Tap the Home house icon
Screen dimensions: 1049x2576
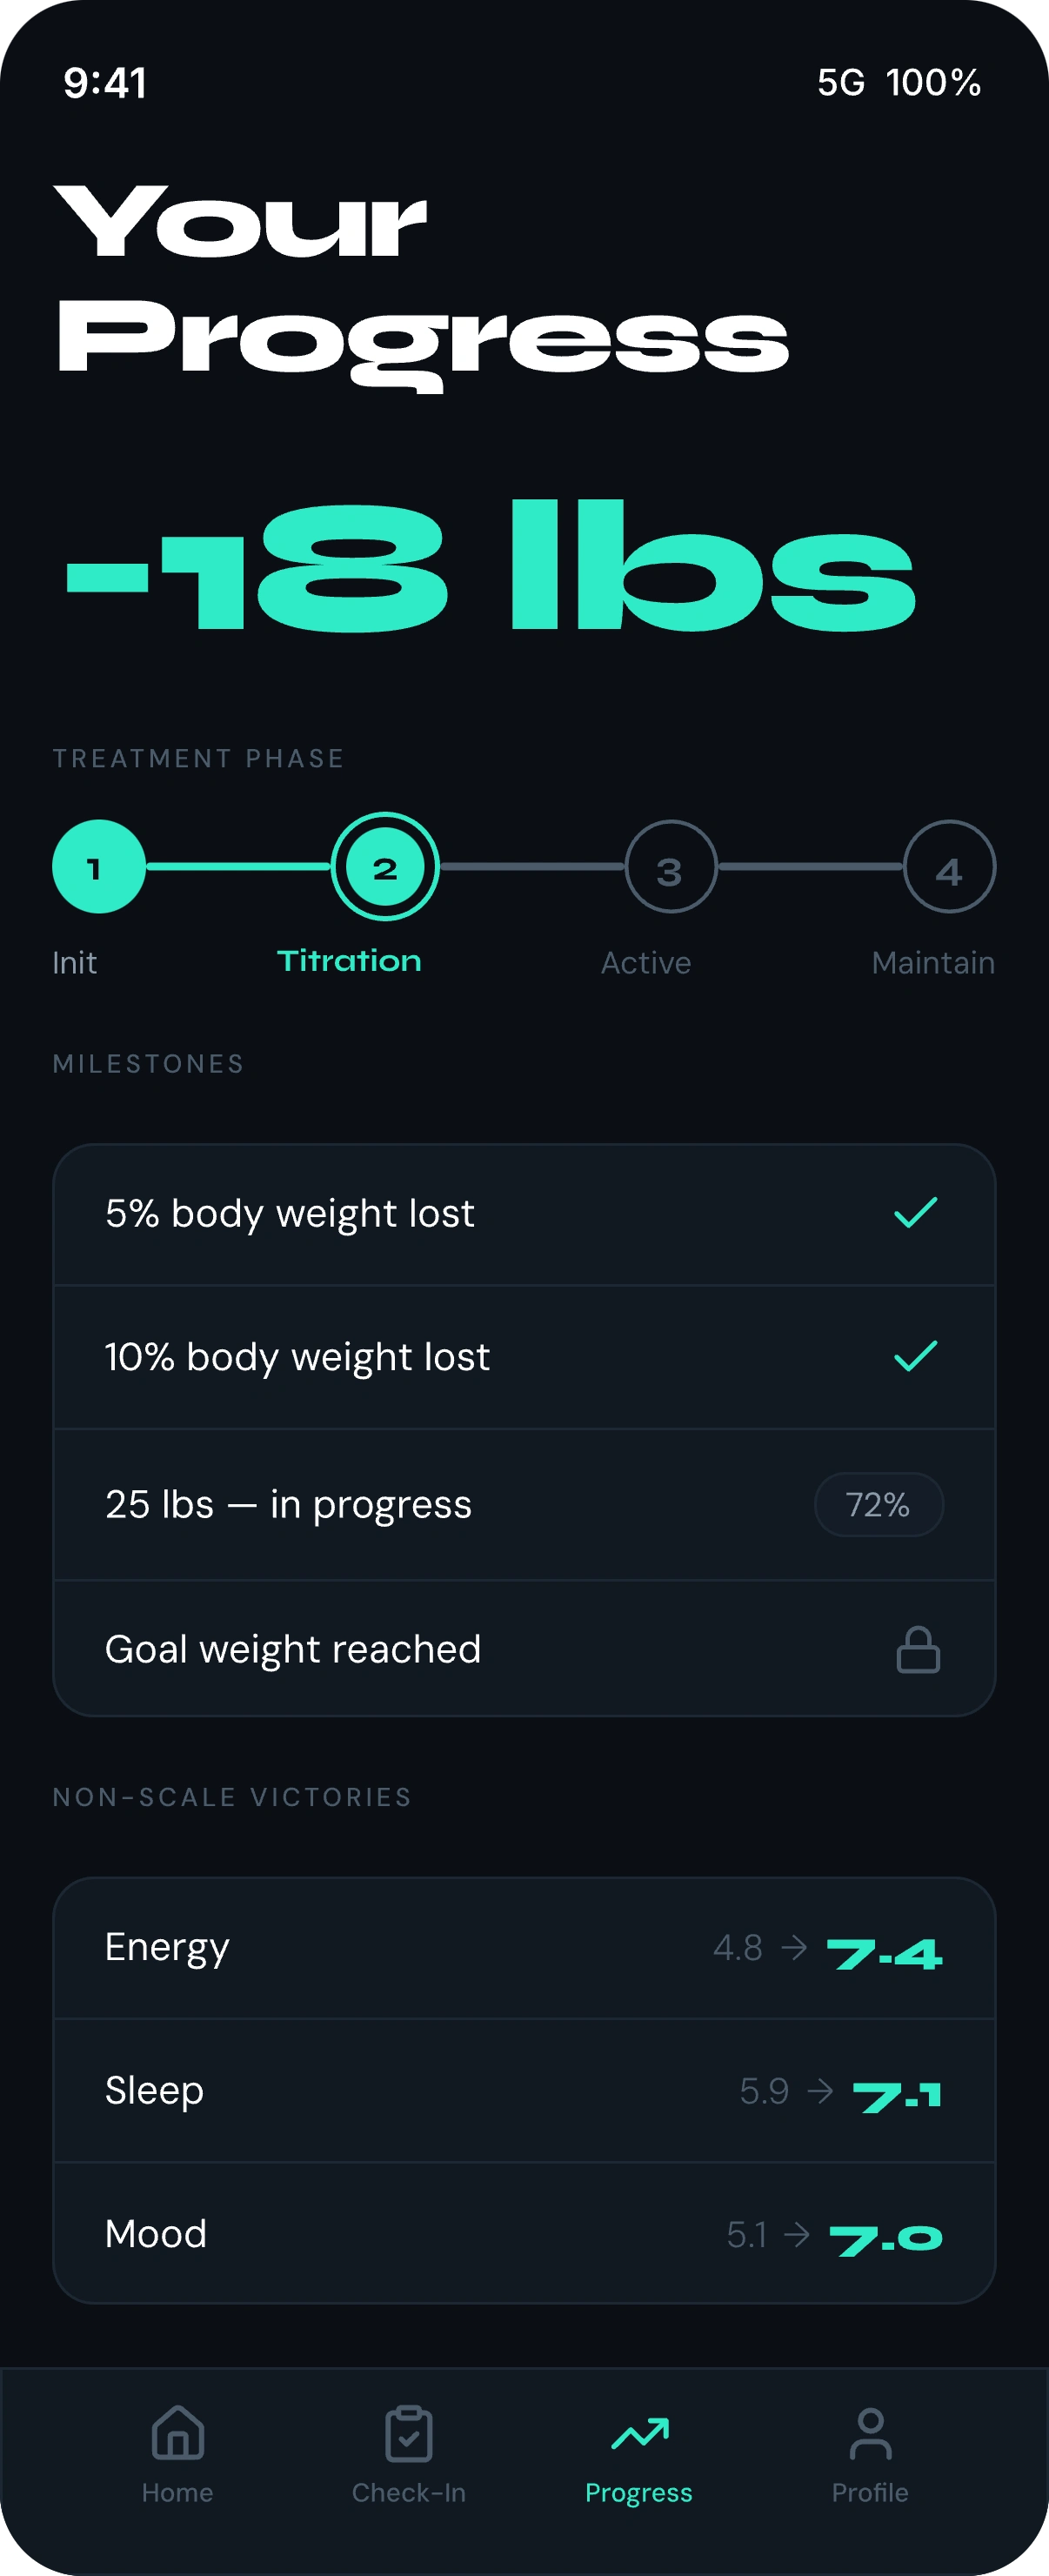177,2433
